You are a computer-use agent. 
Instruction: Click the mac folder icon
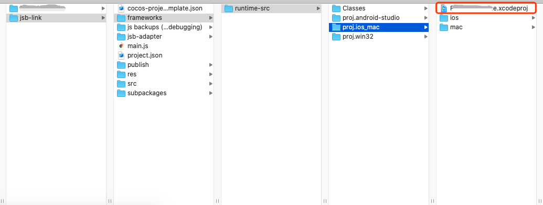[x=444, y=27]
